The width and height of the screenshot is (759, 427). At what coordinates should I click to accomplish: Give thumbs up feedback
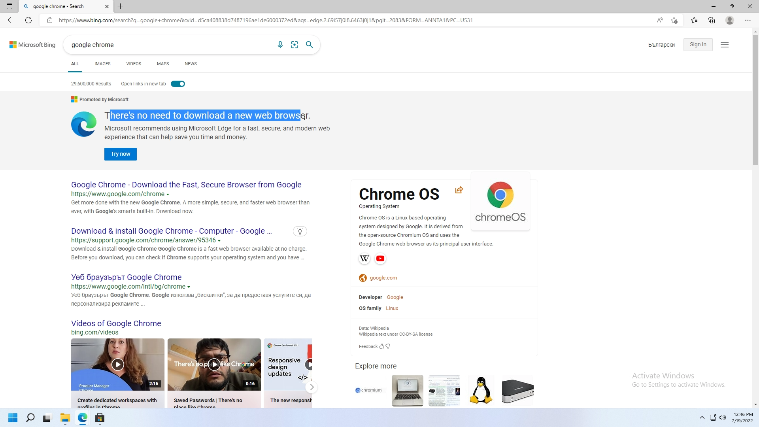tap(381, 346)
